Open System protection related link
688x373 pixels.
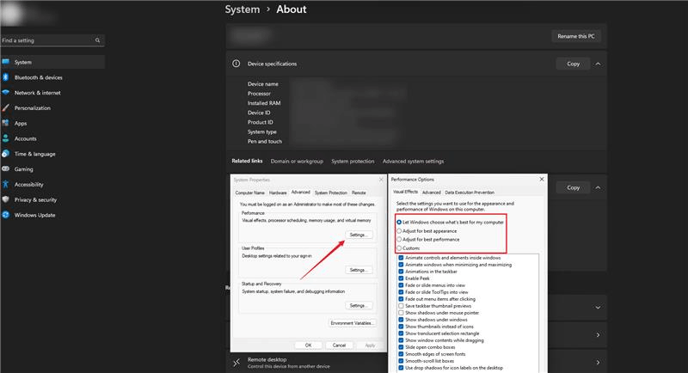pyautogui.click(x=353, y=162)
